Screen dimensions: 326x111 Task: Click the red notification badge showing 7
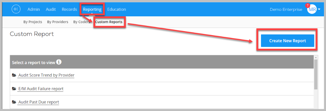(x=308, y=6)
